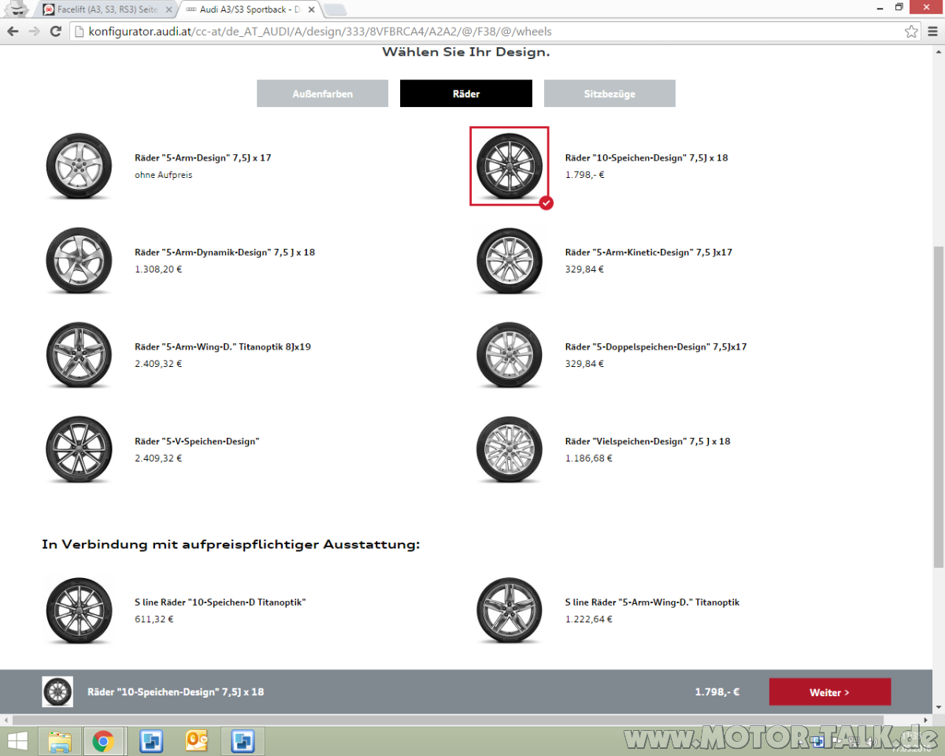Click the 5-Arm-Kinetic-Design wheel label
The width and height of the screenshot is (945, 756).
tap(648, 253)
